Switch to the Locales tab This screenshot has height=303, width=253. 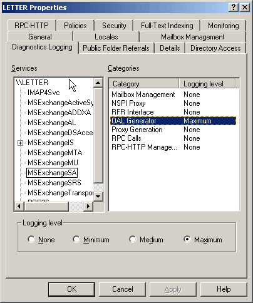coord(106,37)
